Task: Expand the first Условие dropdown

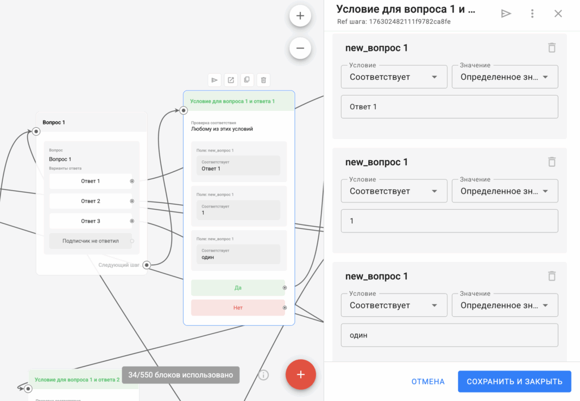Action: 394,77
